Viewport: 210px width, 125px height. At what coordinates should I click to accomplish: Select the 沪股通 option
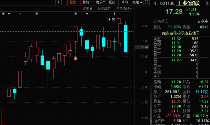(88, 9)
